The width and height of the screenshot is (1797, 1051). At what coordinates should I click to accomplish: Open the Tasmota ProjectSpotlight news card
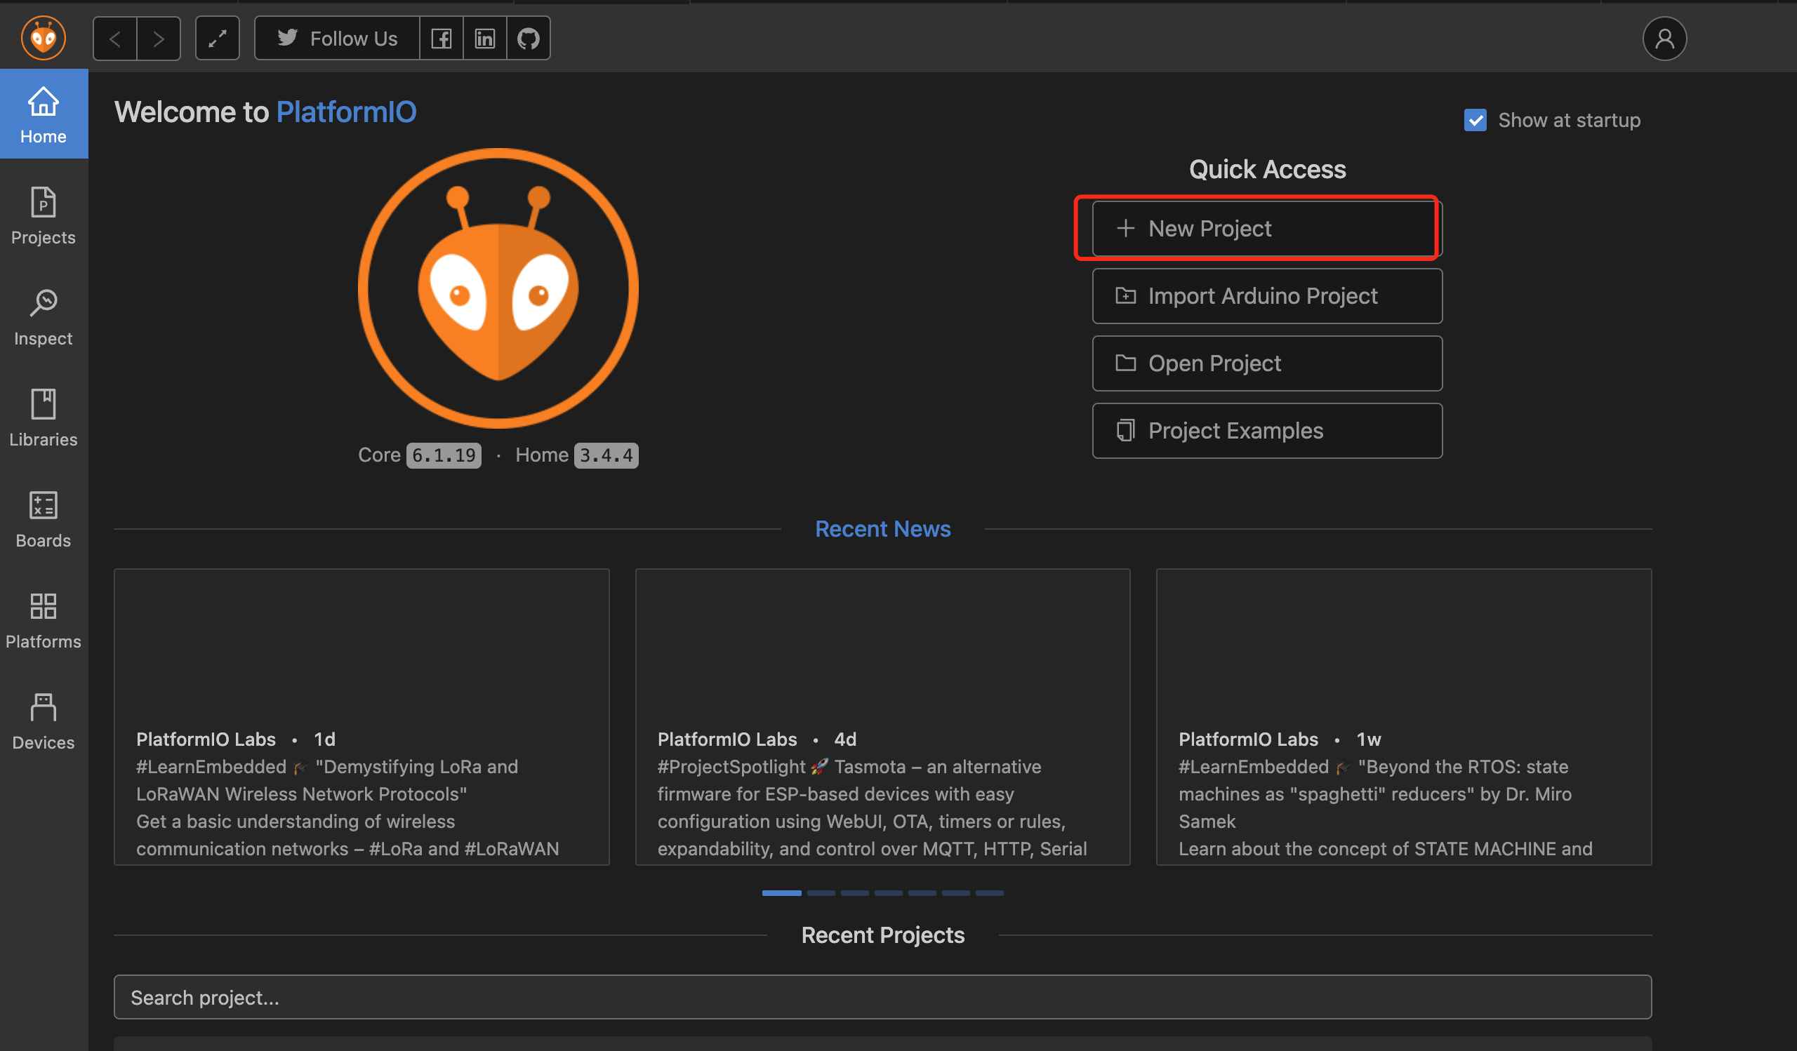click(883, 717)
